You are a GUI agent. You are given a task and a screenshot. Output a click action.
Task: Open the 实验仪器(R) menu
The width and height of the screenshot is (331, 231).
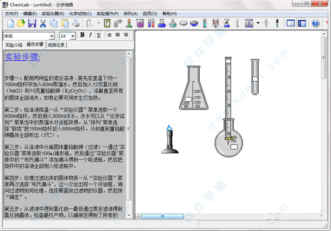[x=53, y=14]
